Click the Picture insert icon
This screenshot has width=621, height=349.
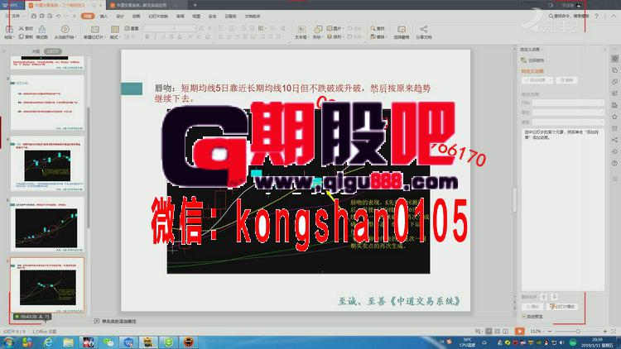[330, 28]
